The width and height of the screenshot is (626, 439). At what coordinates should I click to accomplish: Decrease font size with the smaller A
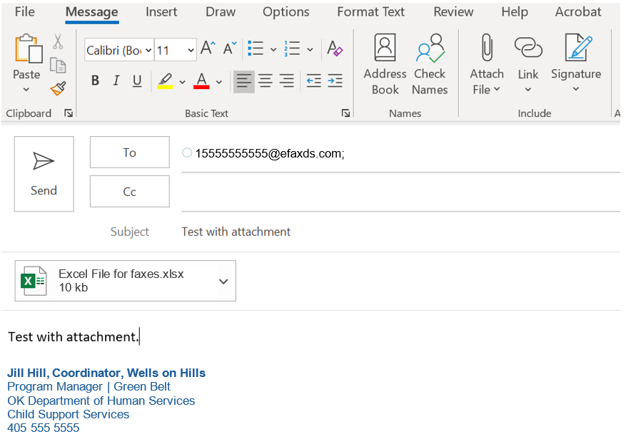coord(230,48)
